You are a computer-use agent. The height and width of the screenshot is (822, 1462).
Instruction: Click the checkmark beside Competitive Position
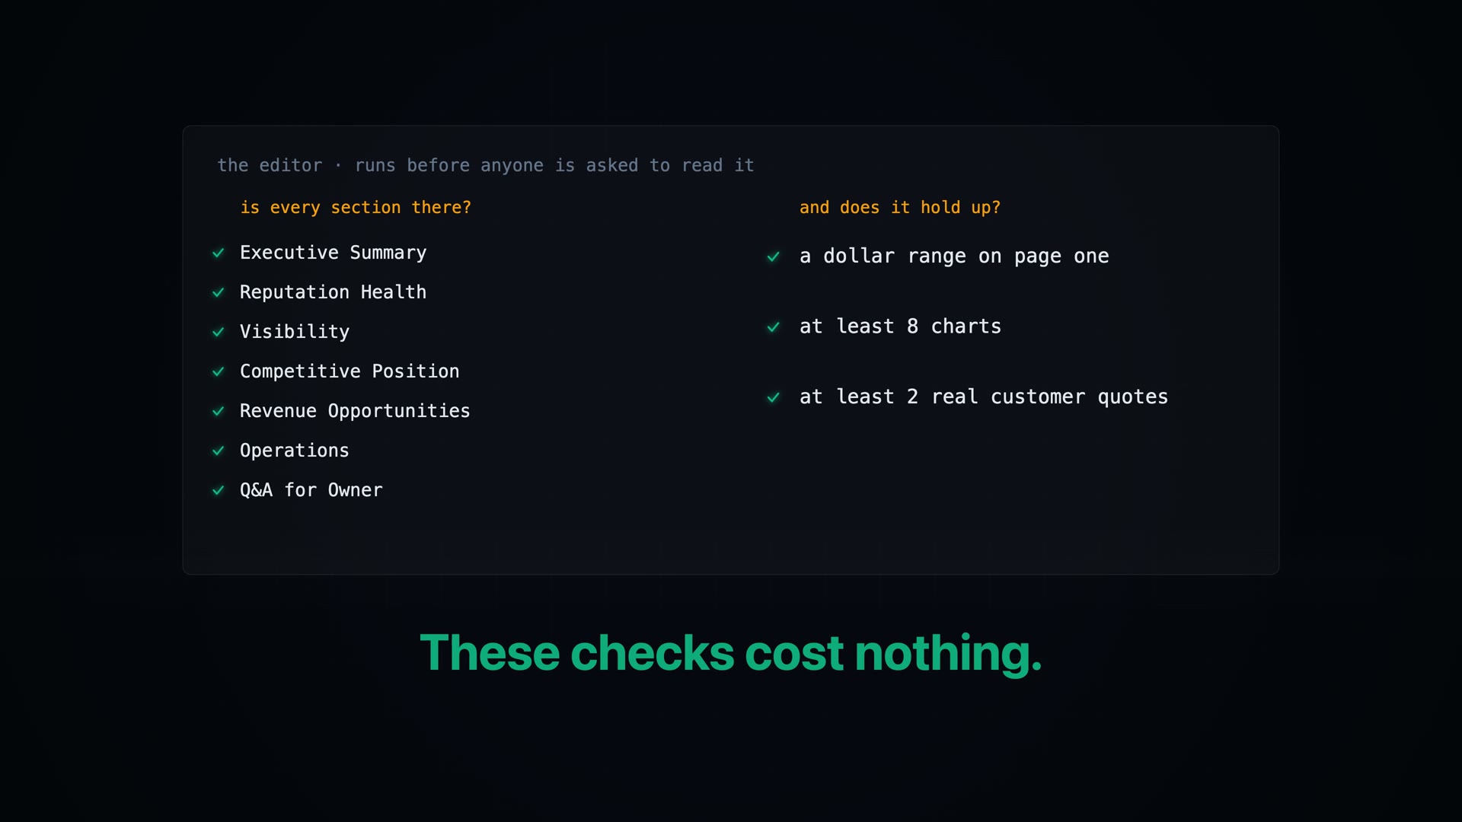click(x=219, y=371)
